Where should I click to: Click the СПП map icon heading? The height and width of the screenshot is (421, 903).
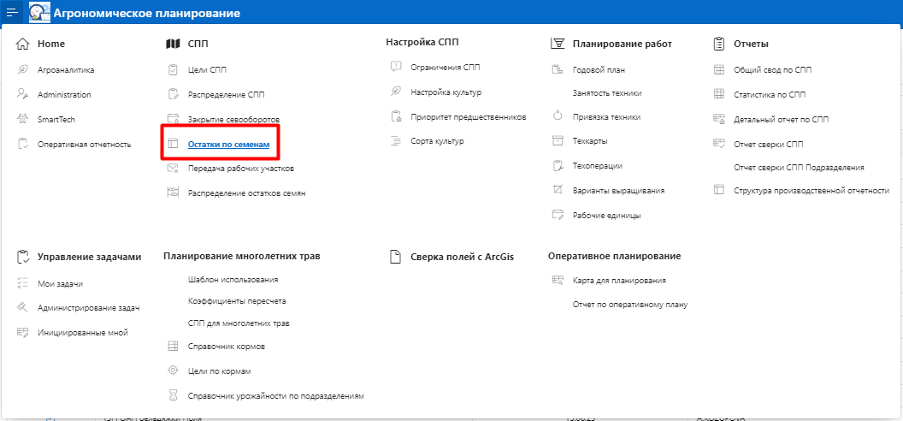coord(172,44)
